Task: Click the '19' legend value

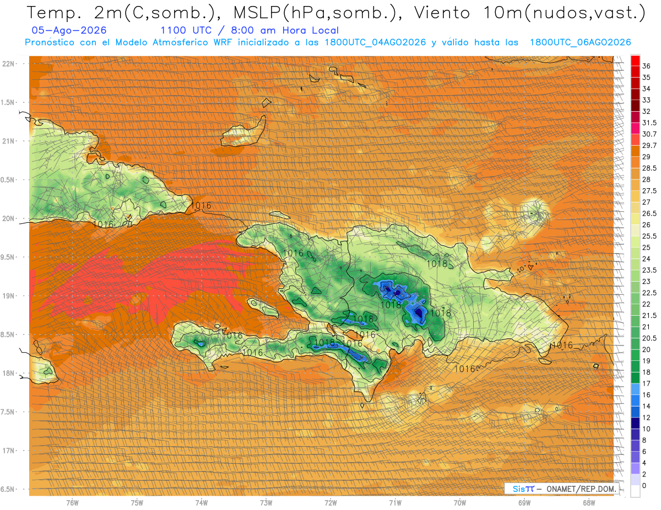Action: pyautogui.click(x=647, y=361)
